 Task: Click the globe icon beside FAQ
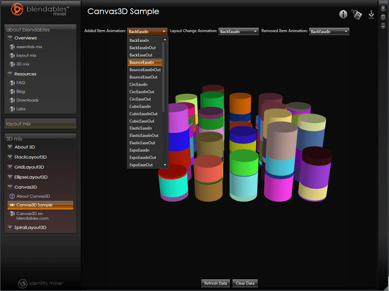tap(12, 83)
